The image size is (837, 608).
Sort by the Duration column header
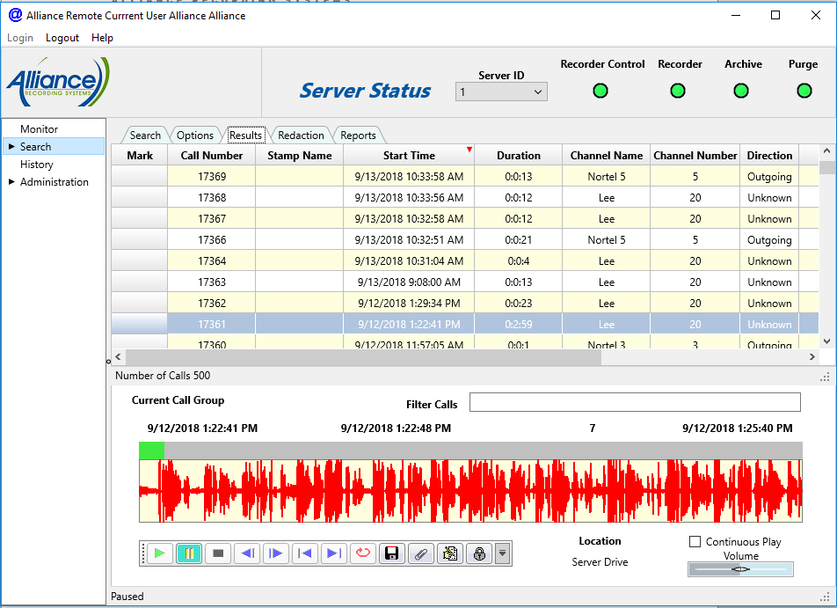click(519, 156)
